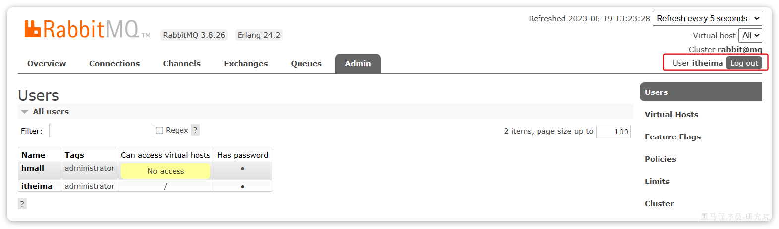This screenshot has width=779, height=229.
Task: Click the Regex filter help question mark
Action: pos(195,130)
